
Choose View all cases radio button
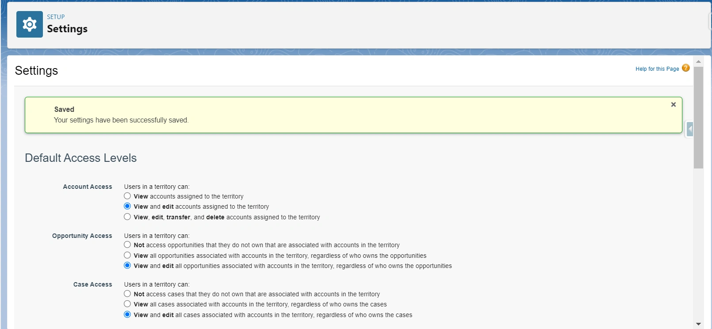pos(127,304)
